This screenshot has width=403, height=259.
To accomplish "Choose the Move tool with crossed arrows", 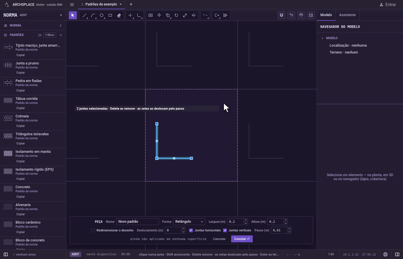I will point(159,15).
